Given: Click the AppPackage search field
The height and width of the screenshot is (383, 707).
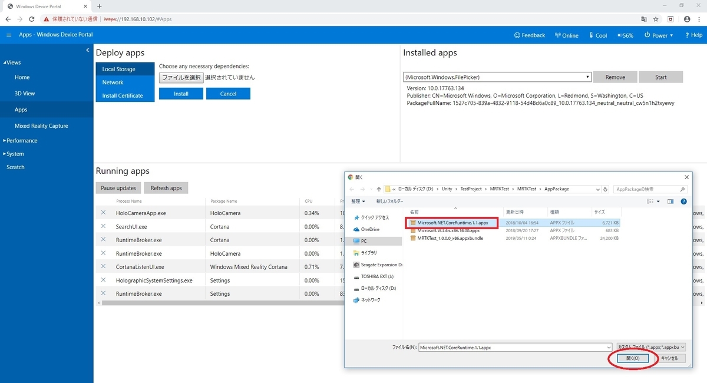Looking at the screenshot, I should point(650,189).
